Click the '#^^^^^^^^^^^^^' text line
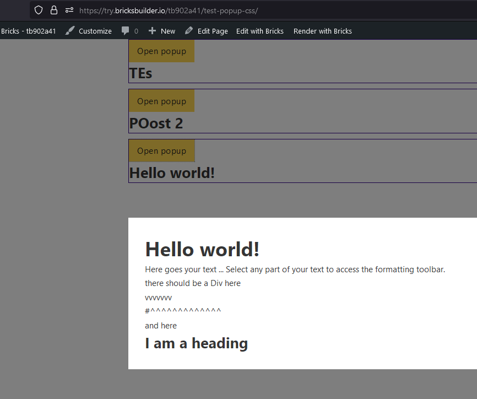Image resolution: width=477 pixels, height=399 pixels. tap(183, 311)
